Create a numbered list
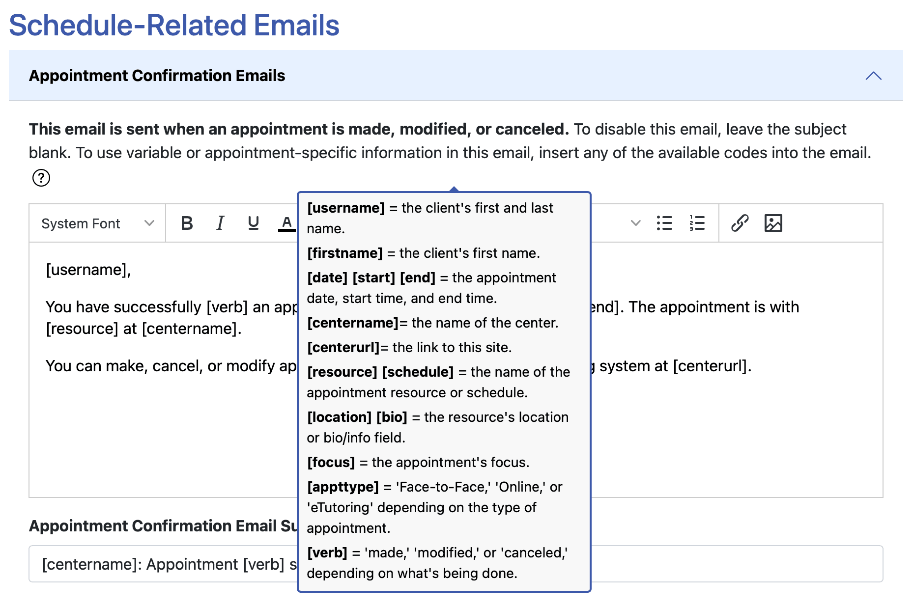Image resolution: width=913 pixels, height=607 pixels. click(697, 223)
